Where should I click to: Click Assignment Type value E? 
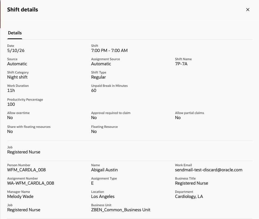click(x=92, y=183)
